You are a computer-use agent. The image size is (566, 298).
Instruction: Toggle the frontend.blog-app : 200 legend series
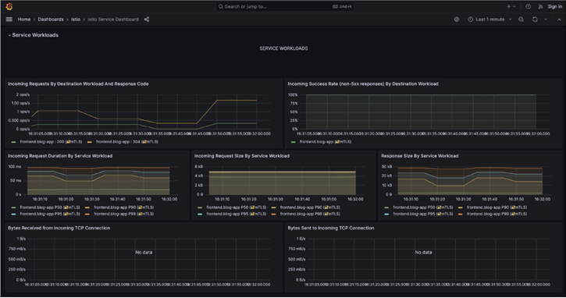(x=47, y=142)
